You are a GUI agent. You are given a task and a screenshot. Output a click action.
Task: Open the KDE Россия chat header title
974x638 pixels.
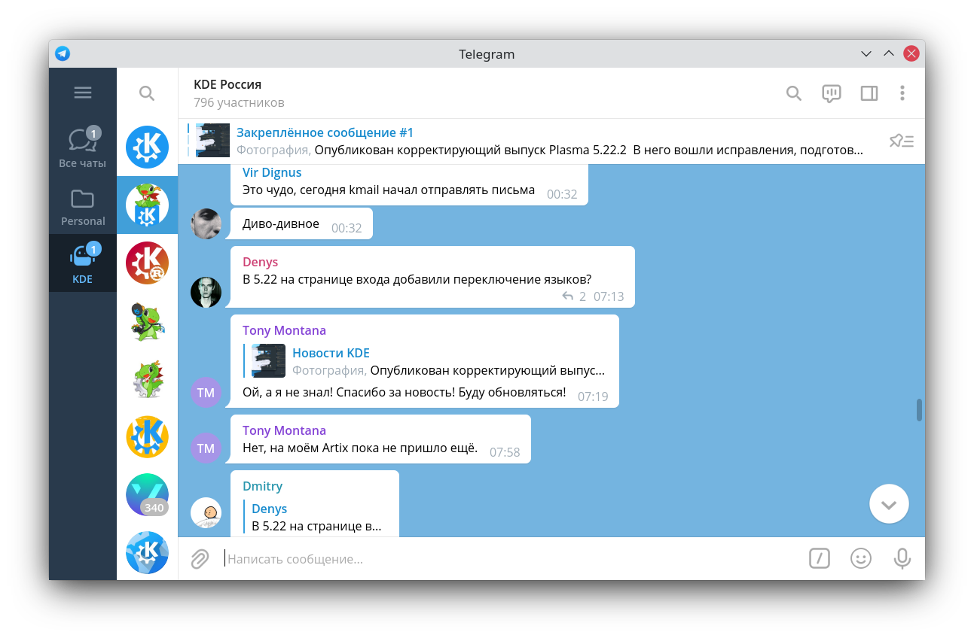(x=227, y=84)
